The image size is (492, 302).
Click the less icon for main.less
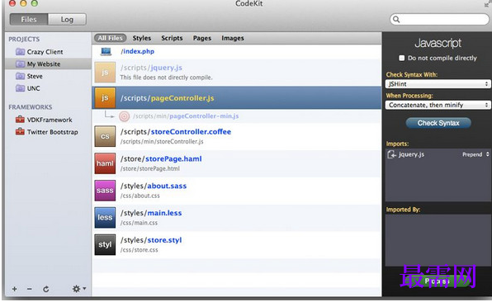tap(105, 217)
